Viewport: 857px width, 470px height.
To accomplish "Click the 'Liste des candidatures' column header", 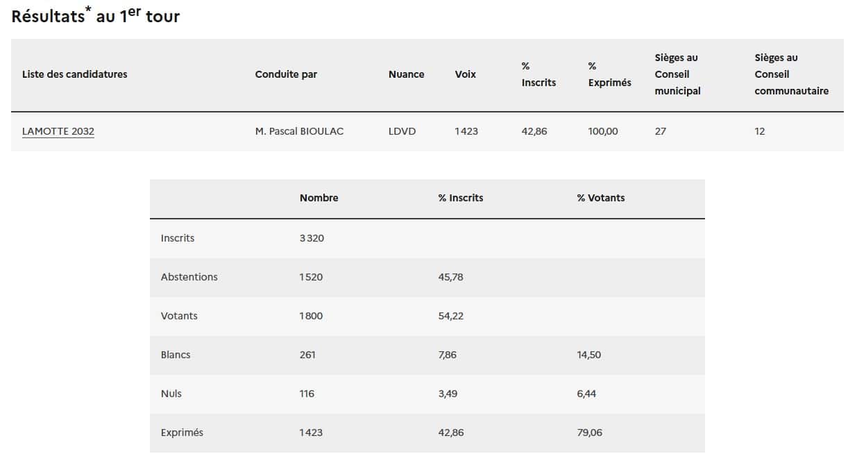I will pyautogui.click(x=75, y=74).
